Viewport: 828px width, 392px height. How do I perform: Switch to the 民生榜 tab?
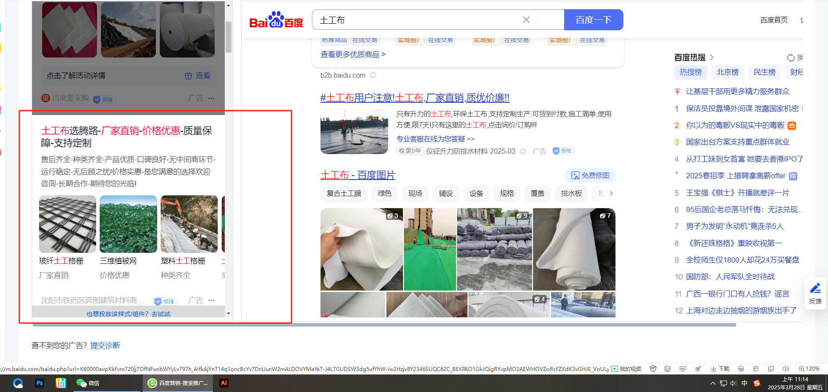tap(764, 72)
